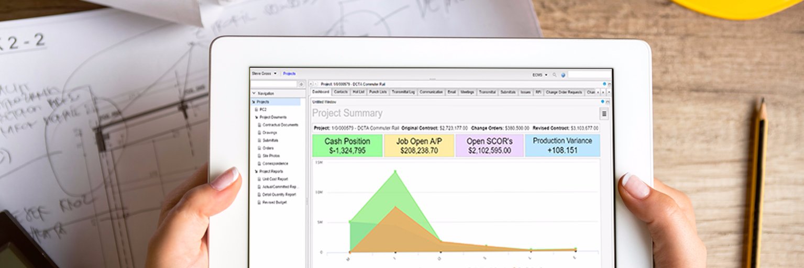
Task: Switch to the Dashboard tab
Action: pyautogui.click(x=321, y=92)
